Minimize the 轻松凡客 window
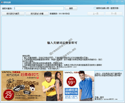Screen dimensions: 125x103 click(x=113, y=2)
